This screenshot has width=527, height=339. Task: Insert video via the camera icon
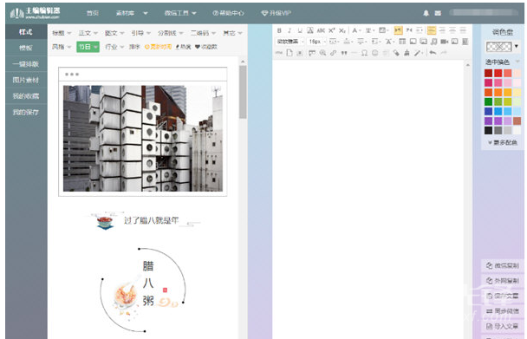point(445,42)
